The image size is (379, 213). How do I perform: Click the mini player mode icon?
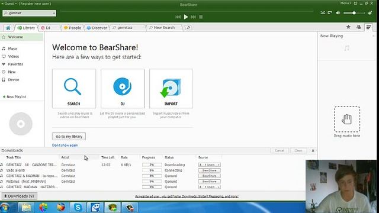click(x=355, y=3)
